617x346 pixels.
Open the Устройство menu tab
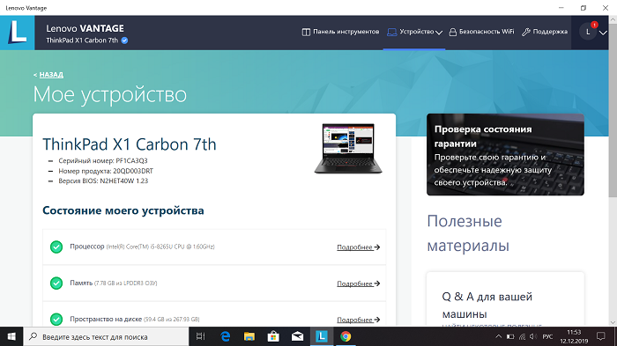coord(414,32)
